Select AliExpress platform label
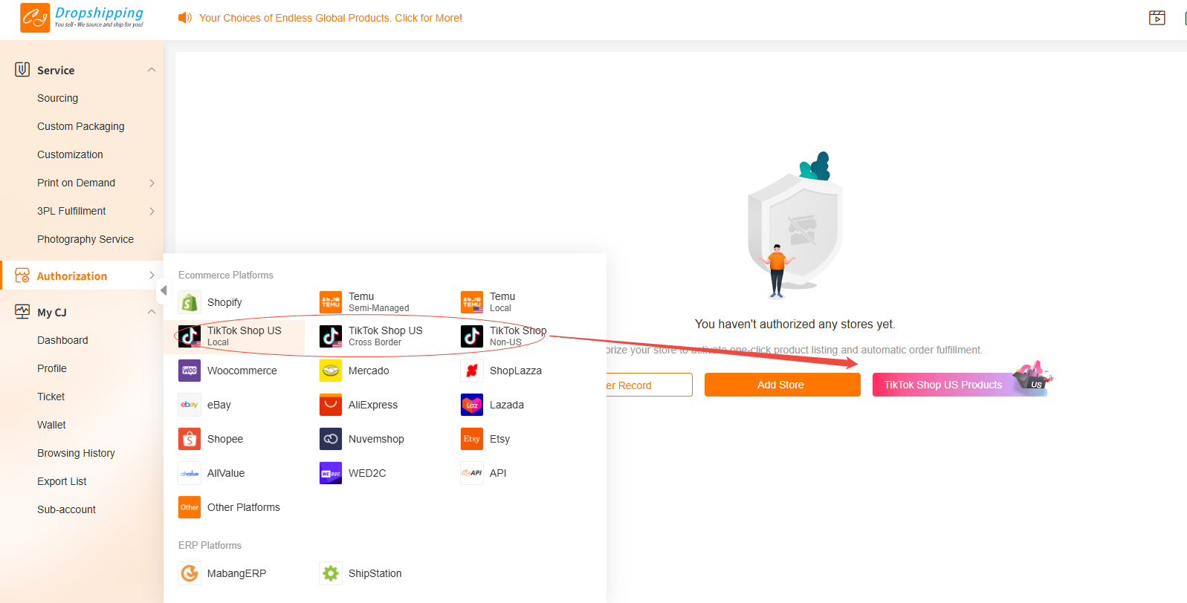 point(373,405)
